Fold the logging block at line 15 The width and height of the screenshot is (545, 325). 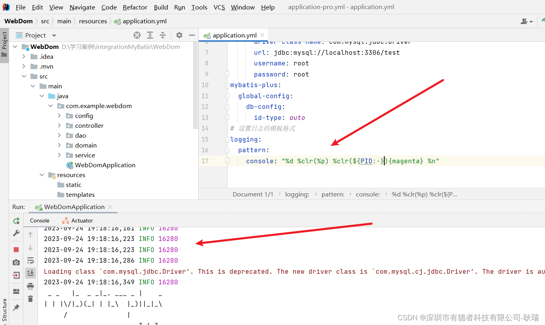(227, 139)
